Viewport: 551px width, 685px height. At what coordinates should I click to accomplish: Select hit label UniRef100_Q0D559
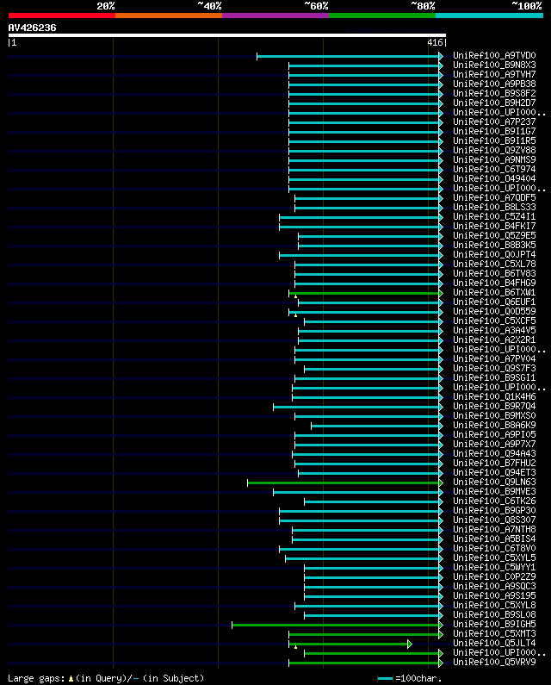[494, 312]
